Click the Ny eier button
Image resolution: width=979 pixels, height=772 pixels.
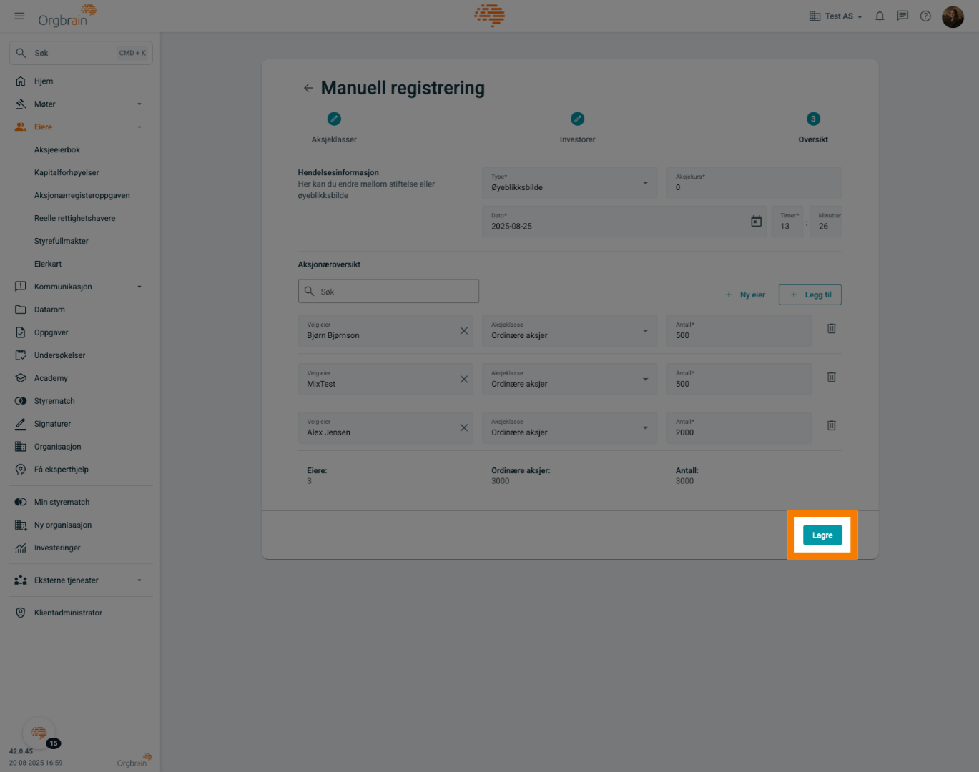pos(745,295)
